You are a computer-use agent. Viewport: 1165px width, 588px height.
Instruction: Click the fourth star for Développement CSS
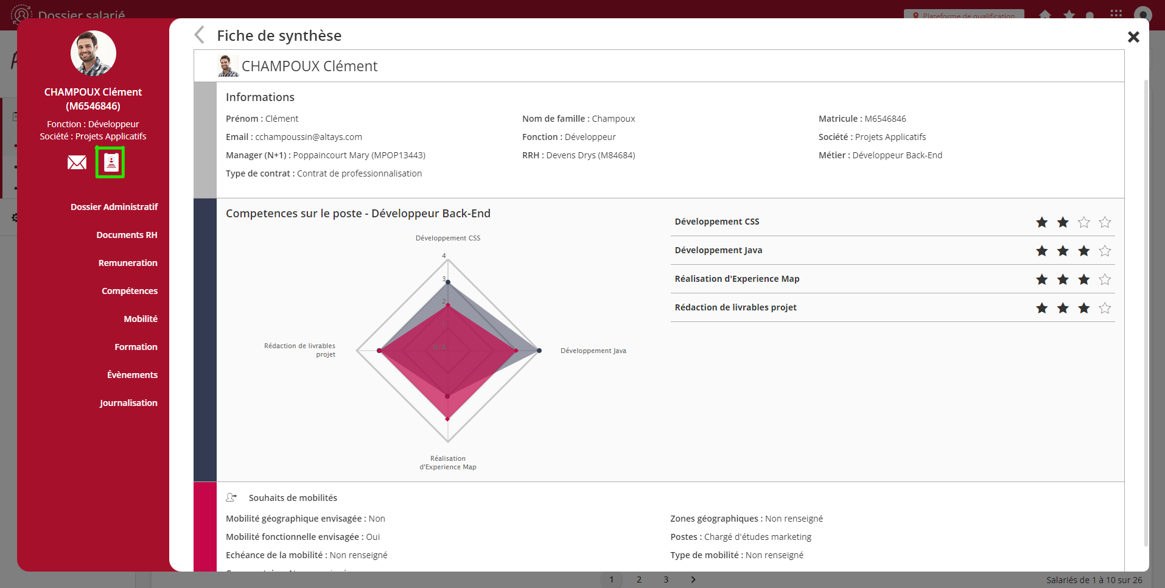(1105, 222)
